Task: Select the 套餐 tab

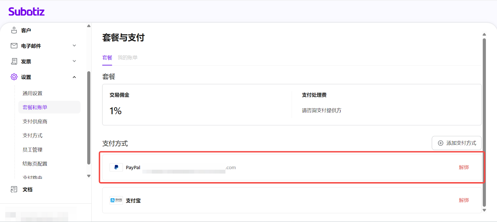Action: point(107,58)
